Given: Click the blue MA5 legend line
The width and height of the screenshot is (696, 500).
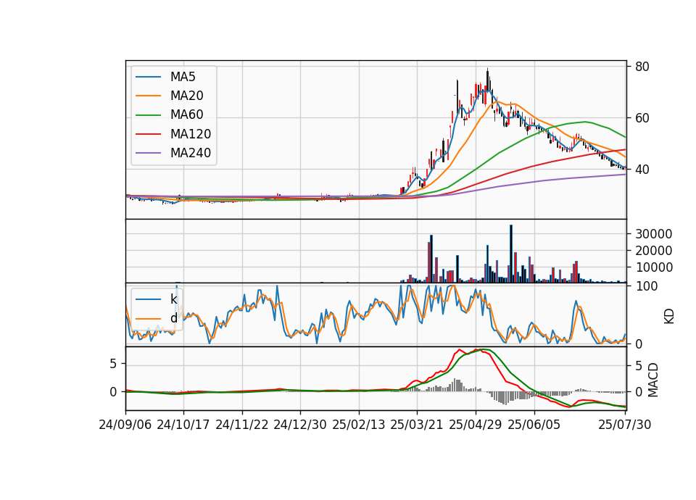Looking at the screenshot, I should (x=148, y=78).
